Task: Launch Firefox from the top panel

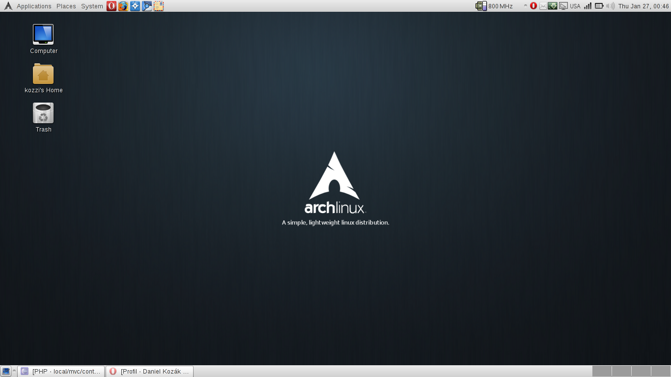Action: [123, 6]
